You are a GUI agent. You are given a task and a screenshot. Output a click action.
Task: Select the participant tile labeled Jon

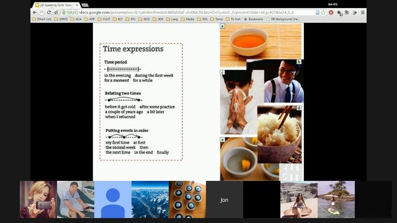(x=225, y=199)
